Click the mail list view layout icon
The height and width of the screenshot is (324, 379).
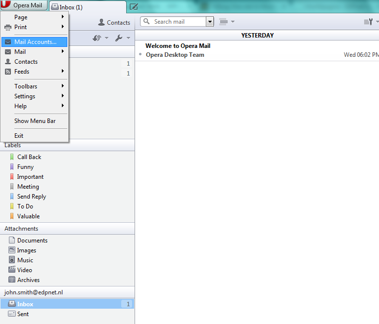click(223, 22)
